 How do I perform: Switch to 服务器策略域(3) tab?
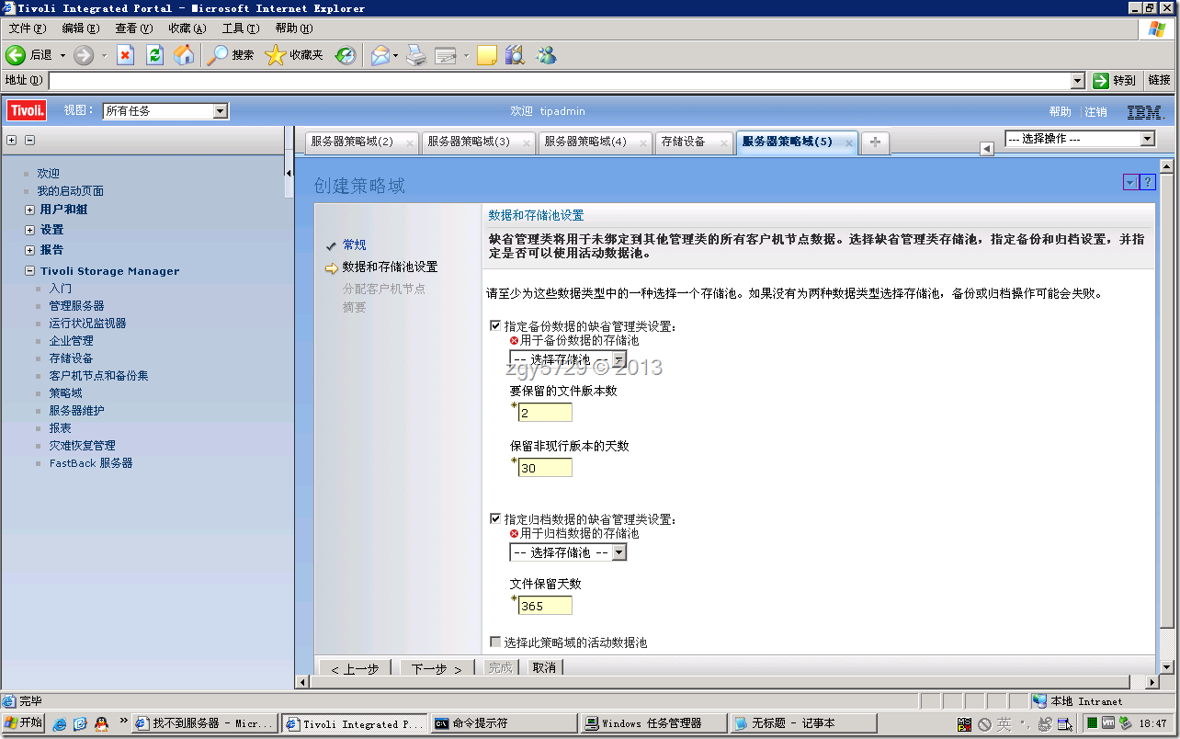click(469, 142)
